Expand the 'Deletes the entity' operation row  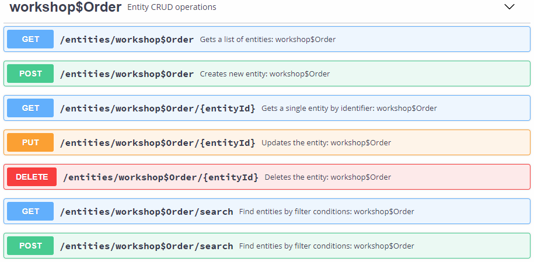coord(327,177)
